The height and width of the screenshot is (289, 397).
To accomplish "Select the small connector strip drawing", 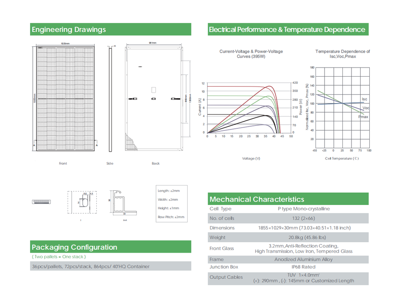I will tap(41, 202).
